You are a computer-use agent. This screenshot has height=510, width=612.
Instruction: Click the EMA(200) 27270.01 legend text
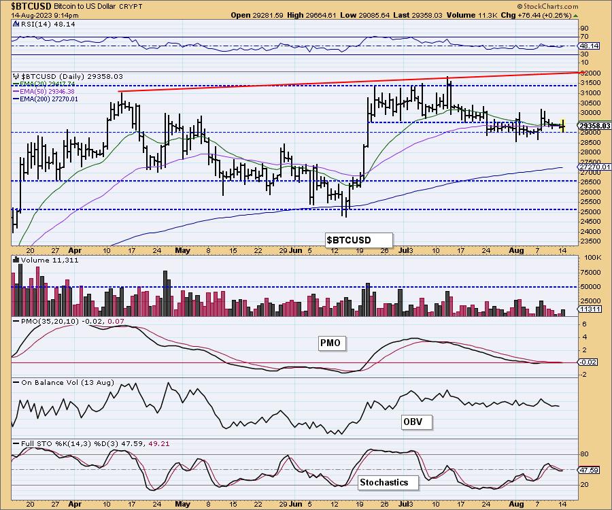(48, 99)
